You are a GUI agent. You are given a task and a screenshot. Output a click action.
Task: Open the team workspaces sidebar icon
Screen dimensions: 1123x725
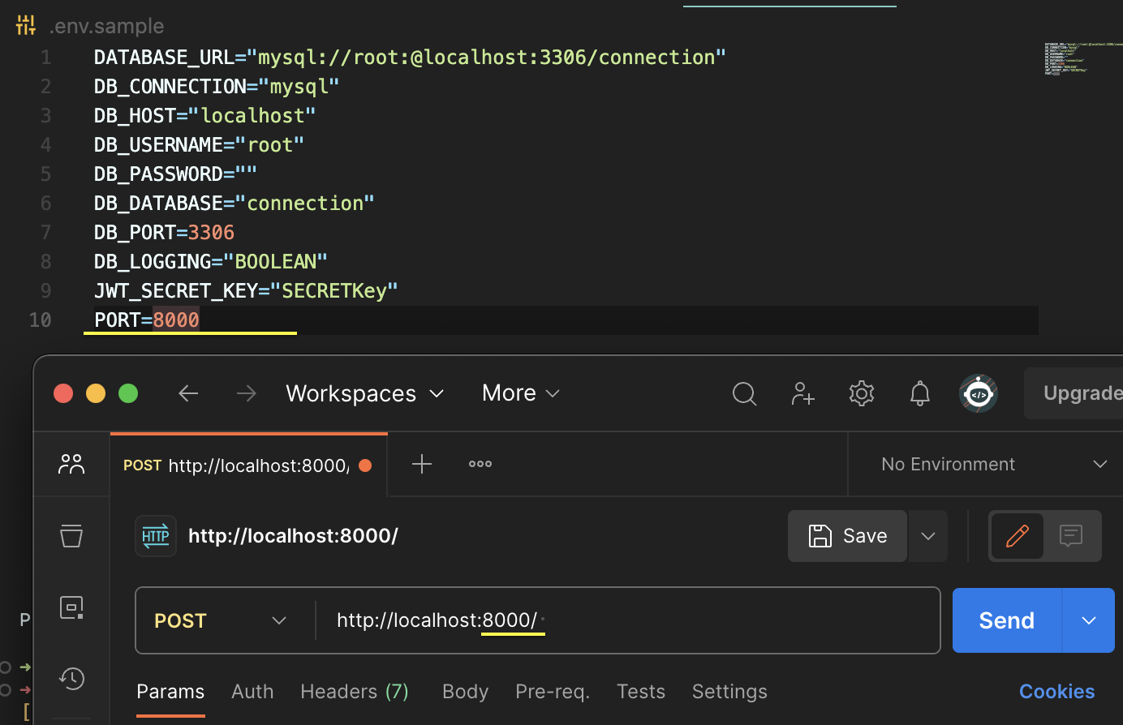pyautogui.click(x=71, y=464)
